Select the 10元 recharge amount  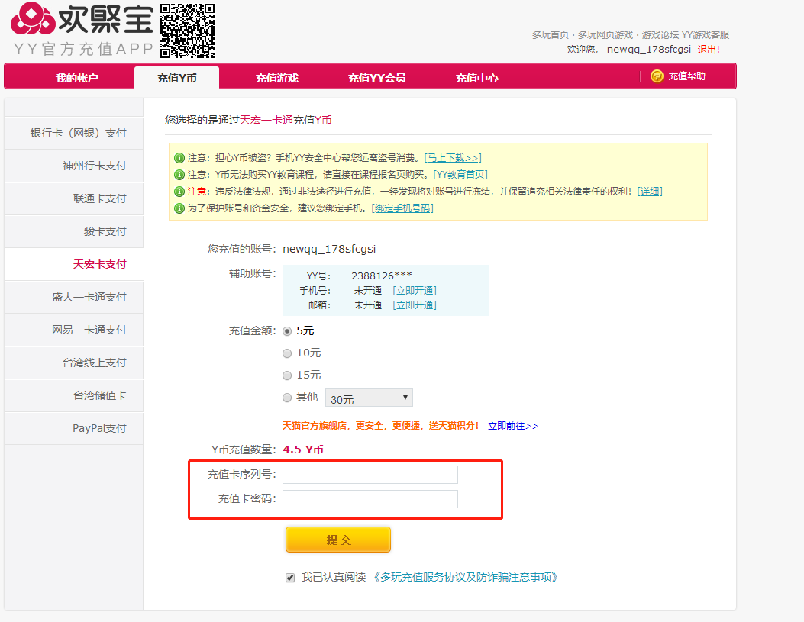pyautogui.click(x=287, y=353)
